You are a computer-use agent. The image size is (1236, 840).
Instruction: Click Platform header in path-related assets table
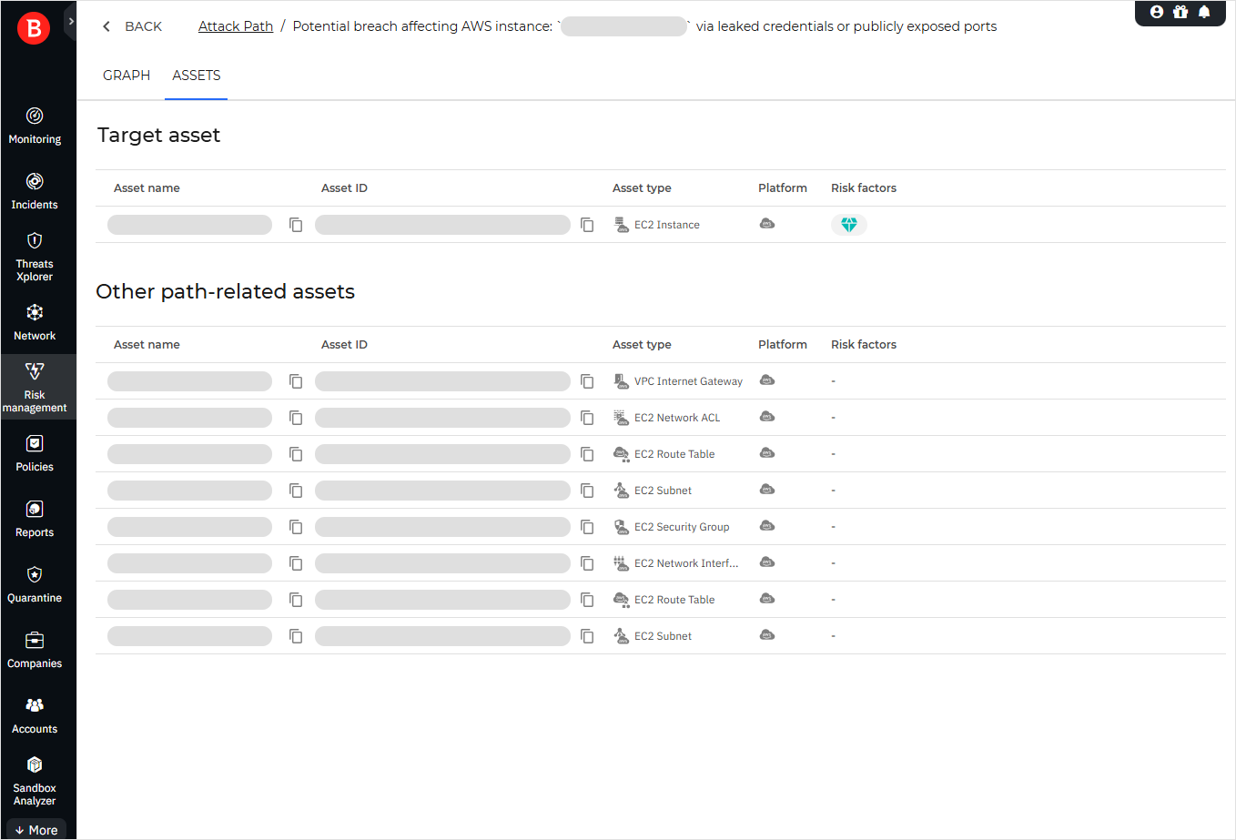click(783, 345)
